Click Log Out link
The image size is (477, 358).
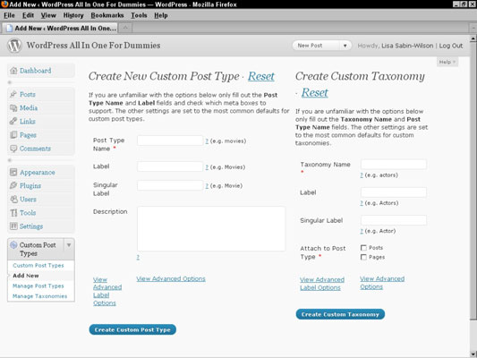click(451, 46)
